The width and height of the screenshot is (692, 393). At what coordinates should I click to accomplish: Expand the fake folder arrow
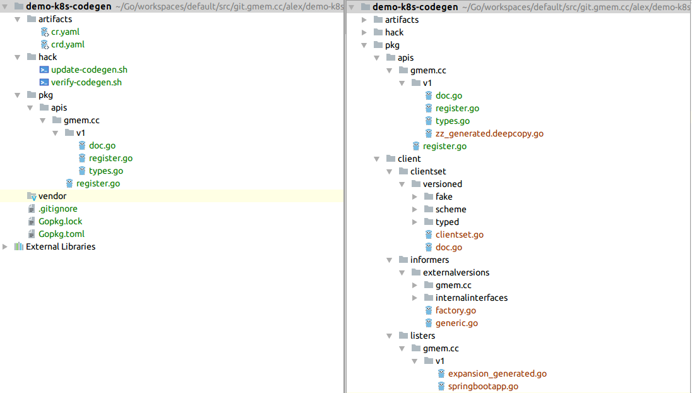415,196
